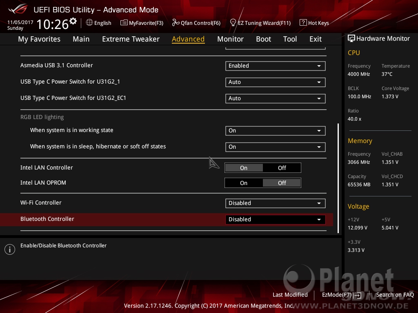Show Hot Keys list
418x313 pixels.
(x=318, y=23)
